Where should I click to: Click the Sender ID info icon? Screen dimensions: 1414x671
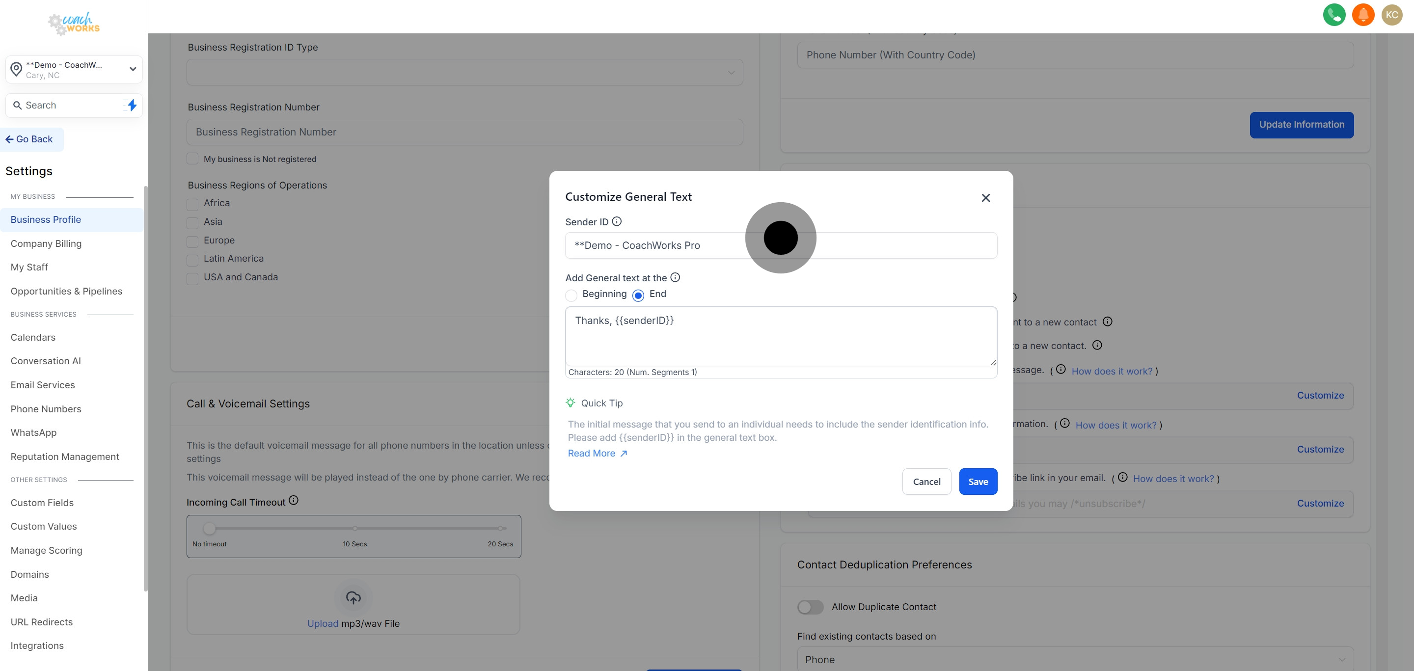point(617,222)
